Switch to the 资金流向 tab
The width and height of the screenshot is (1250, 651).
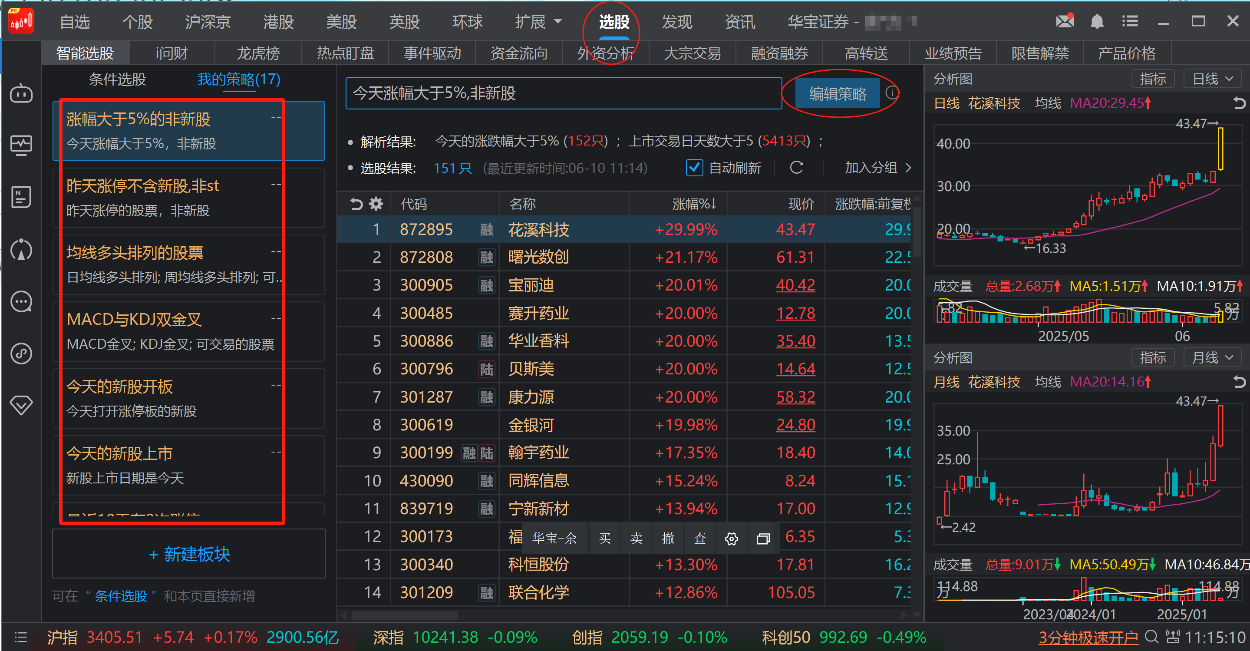coord(519,53)
